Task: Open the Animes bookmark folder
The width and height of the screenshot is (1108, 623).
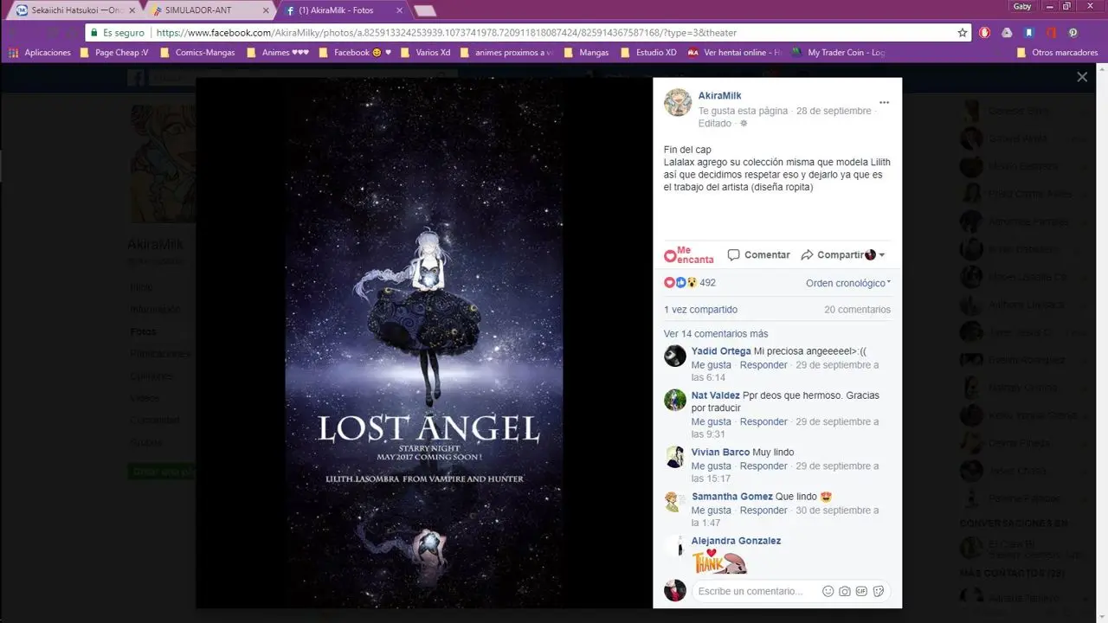Action: click(278, 52)
